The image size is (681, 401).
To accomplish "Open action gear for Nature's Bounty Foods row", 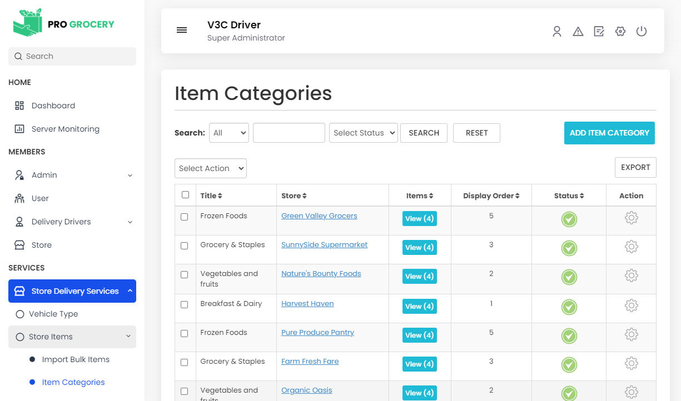I will [631, 275].
